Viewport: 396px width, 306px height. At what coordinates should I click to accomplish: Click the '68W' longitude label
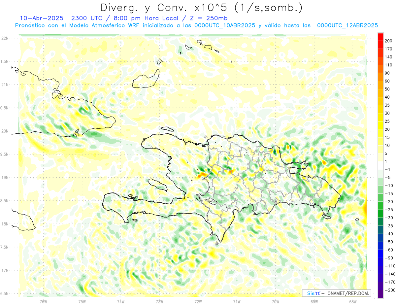[353, 301]
